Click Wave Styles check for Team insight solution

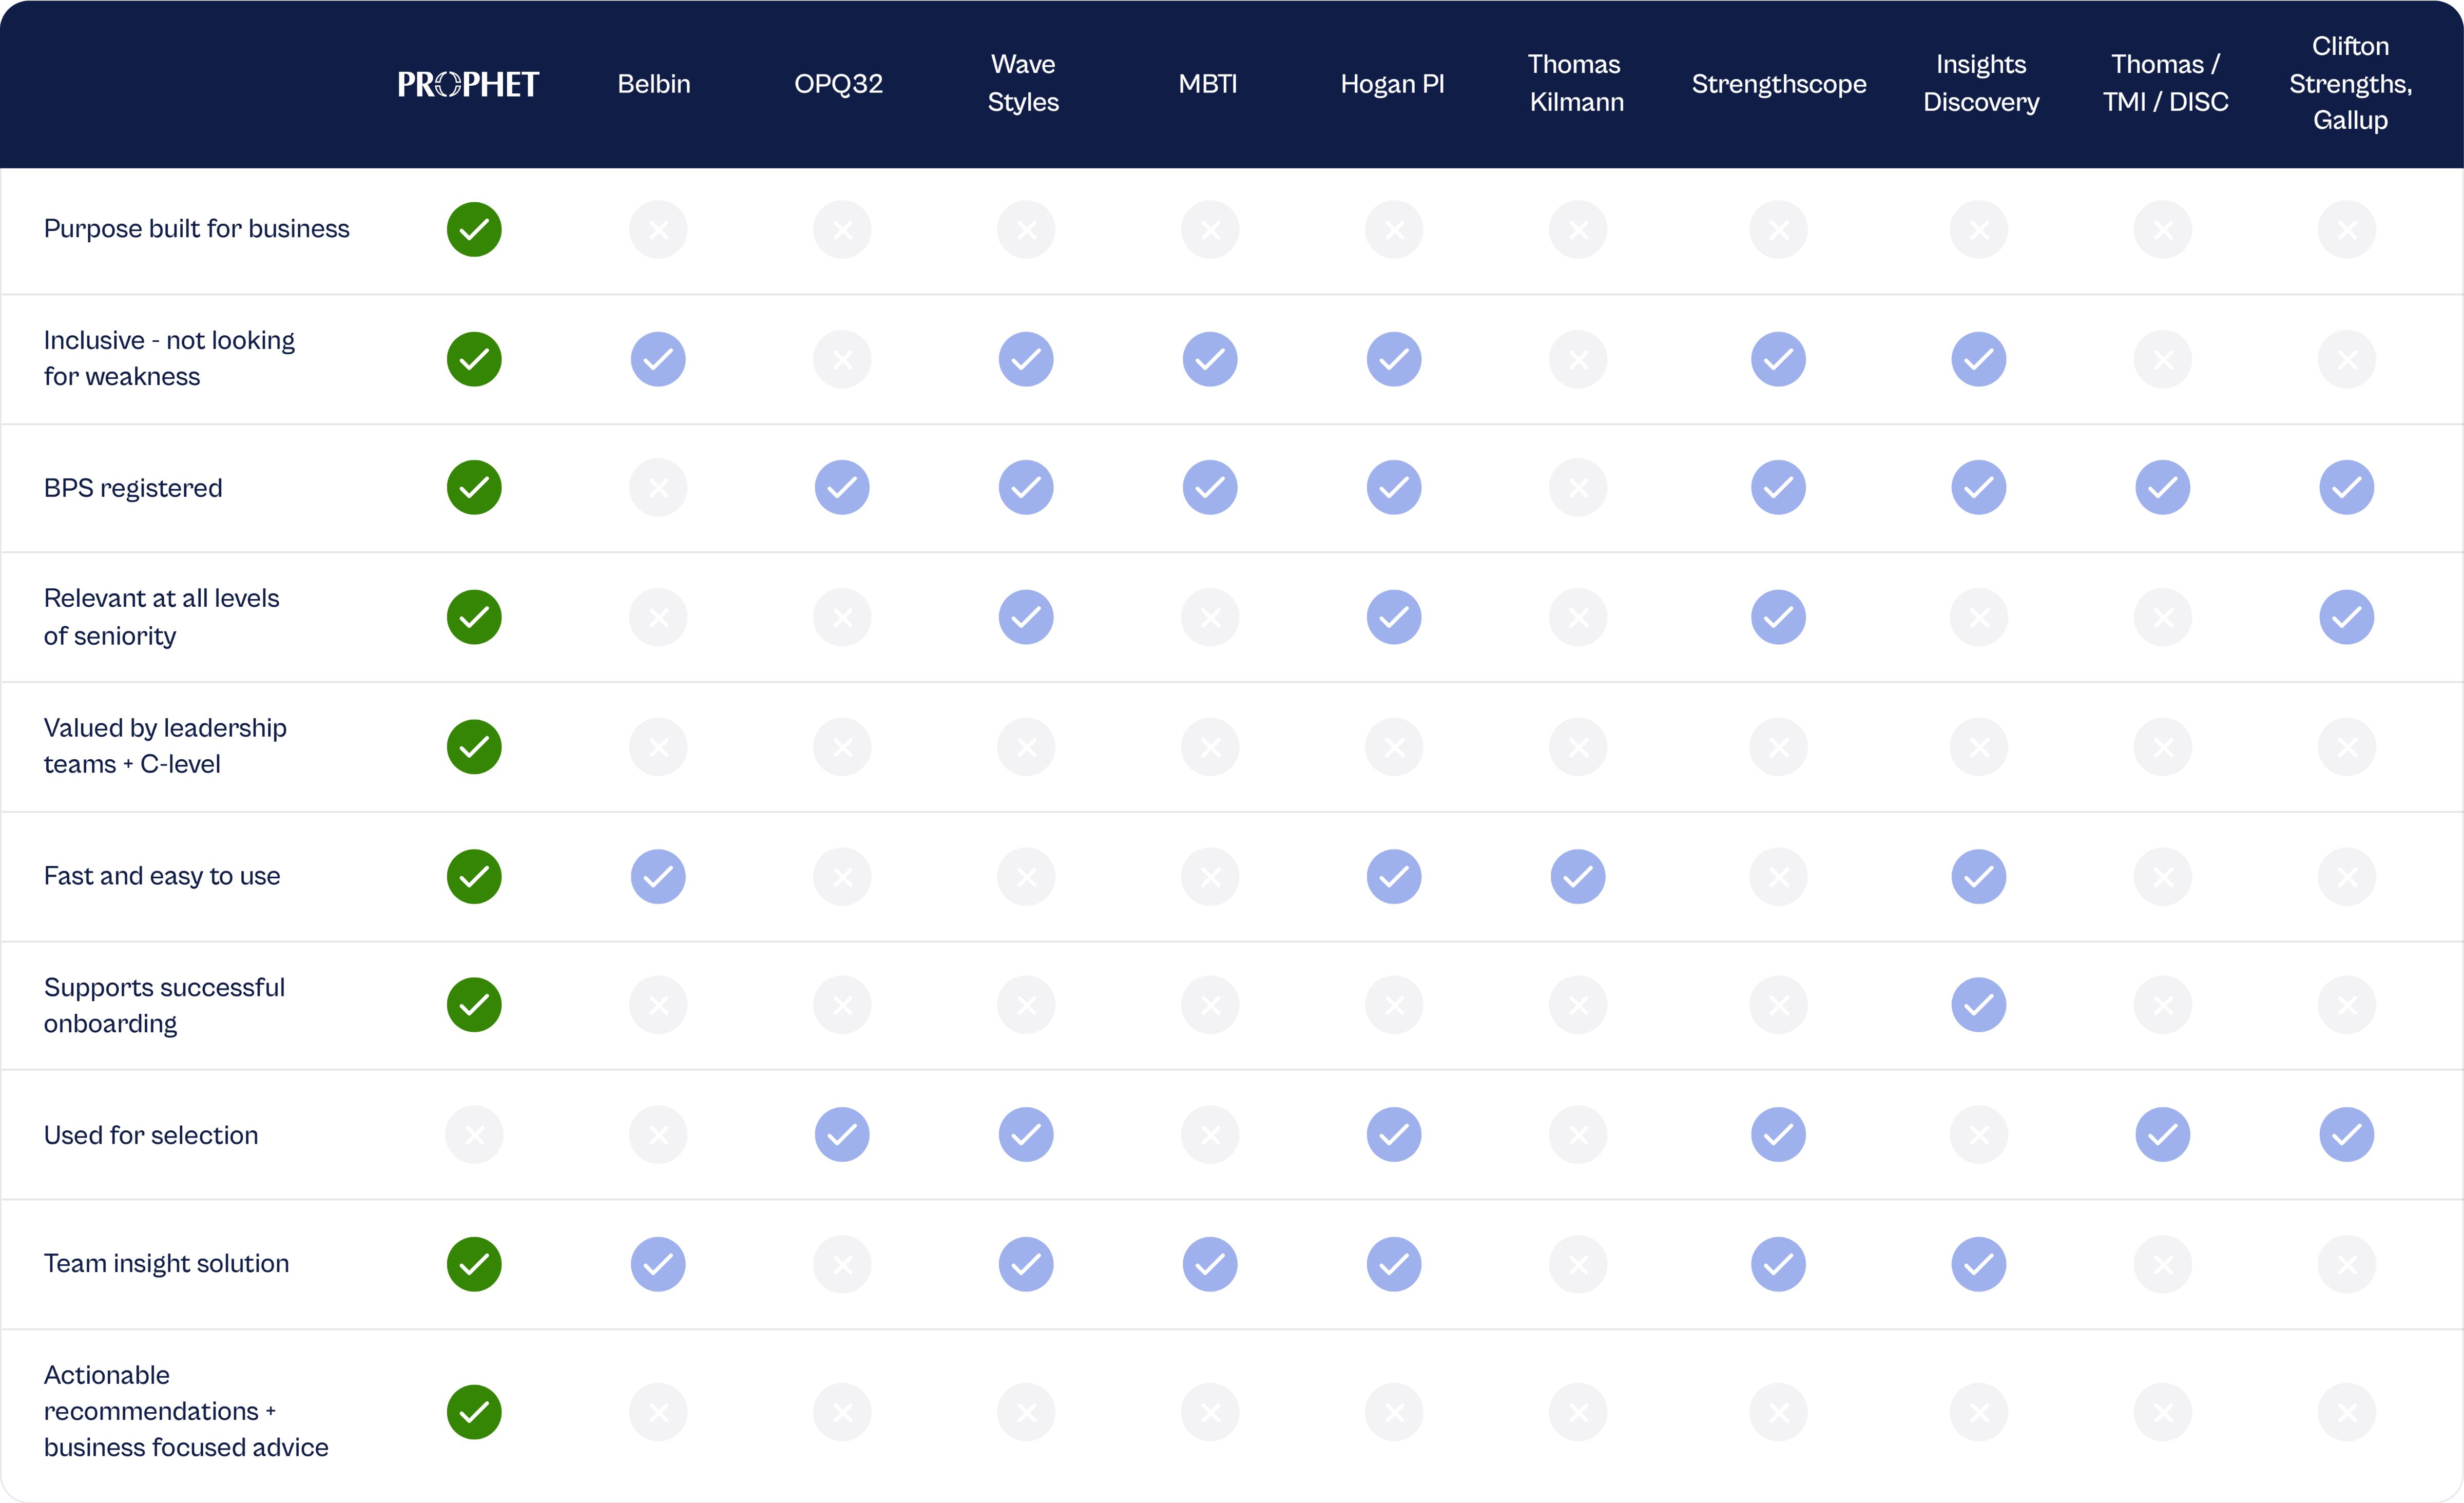(1026, 1265)
